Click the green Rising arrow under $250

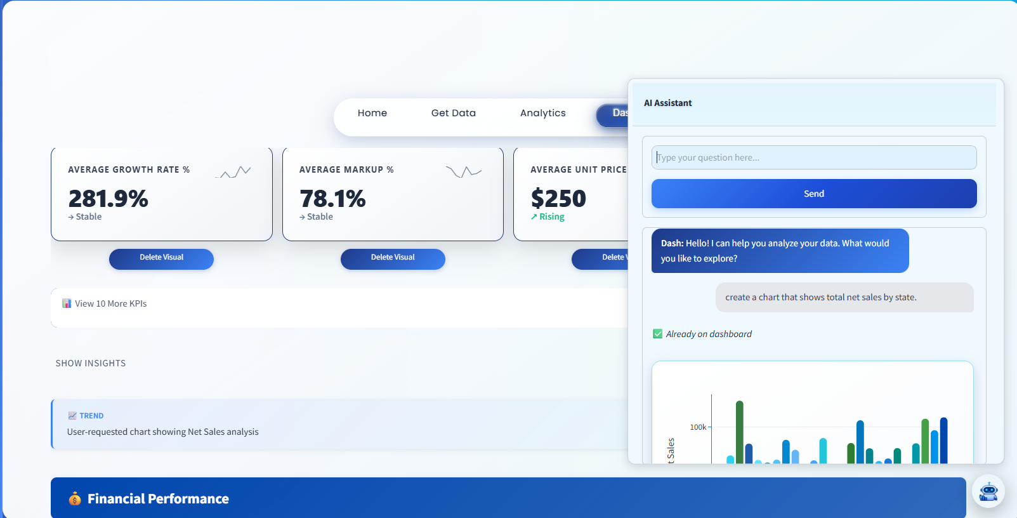[534, 217]
